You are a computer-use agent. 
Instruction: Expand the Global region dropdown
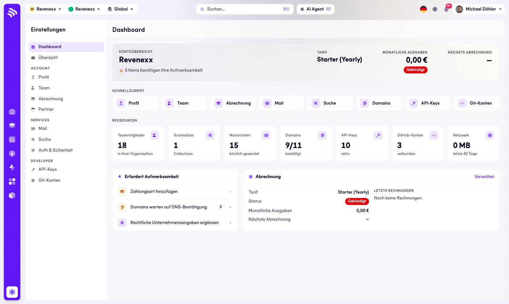coord(120,9)
